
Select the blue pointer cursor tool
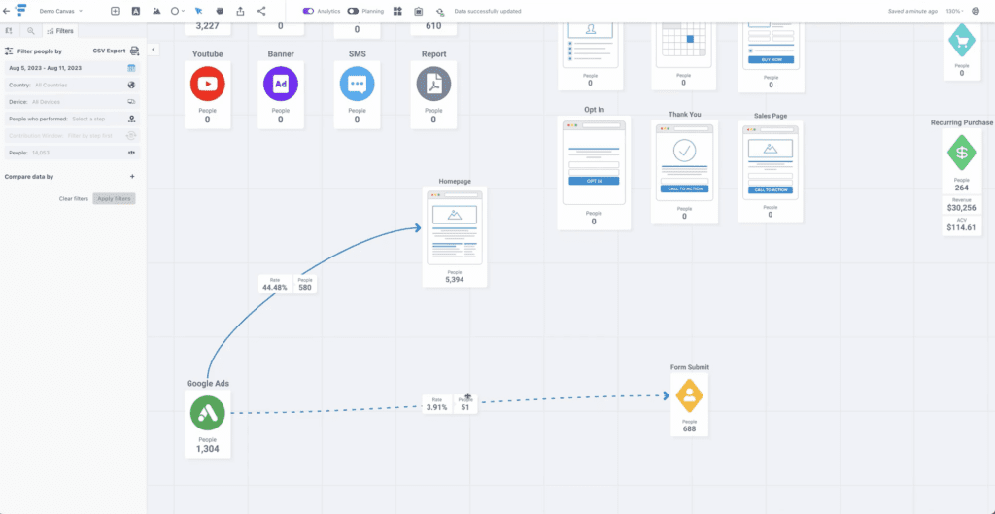coord(198,11)
